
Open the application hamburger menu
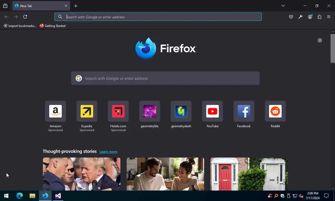(329, 17)
